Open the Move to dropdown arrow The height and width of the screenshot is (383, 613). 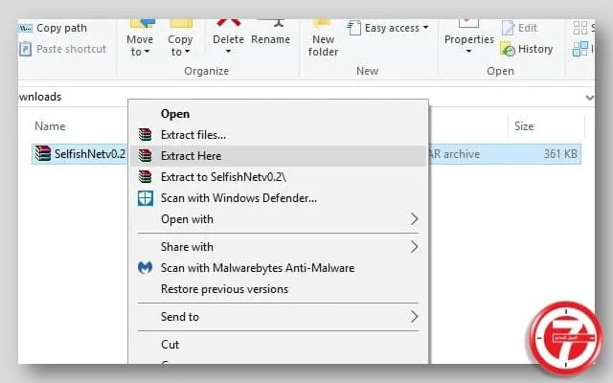pos(147,52)
